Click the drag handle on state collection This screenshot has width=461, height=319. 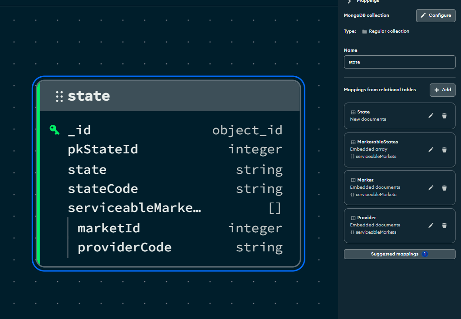pos(59,96)
